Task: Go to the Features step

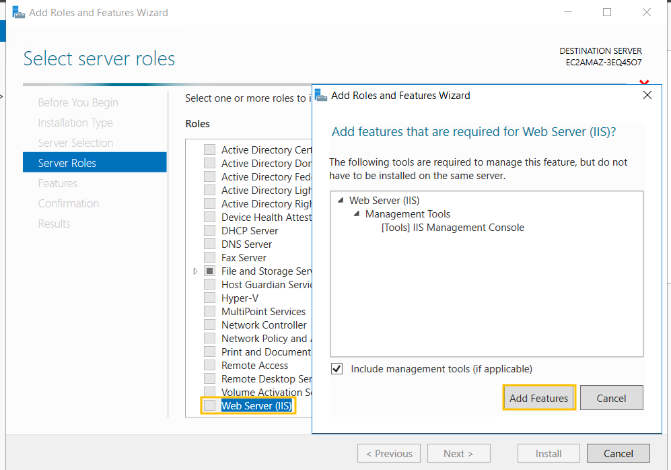Action: pos(57,183)
